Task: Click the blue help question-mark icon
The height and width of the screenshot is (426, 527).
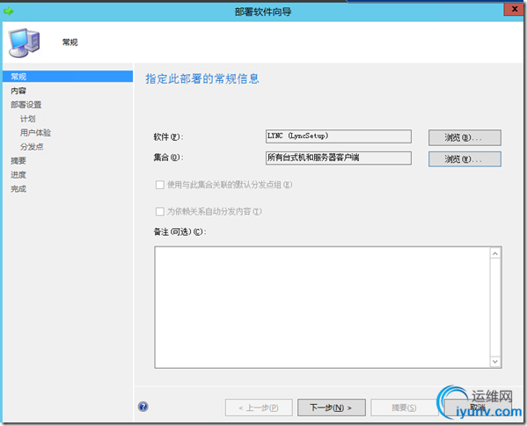Action: click(x=143, y=407)
